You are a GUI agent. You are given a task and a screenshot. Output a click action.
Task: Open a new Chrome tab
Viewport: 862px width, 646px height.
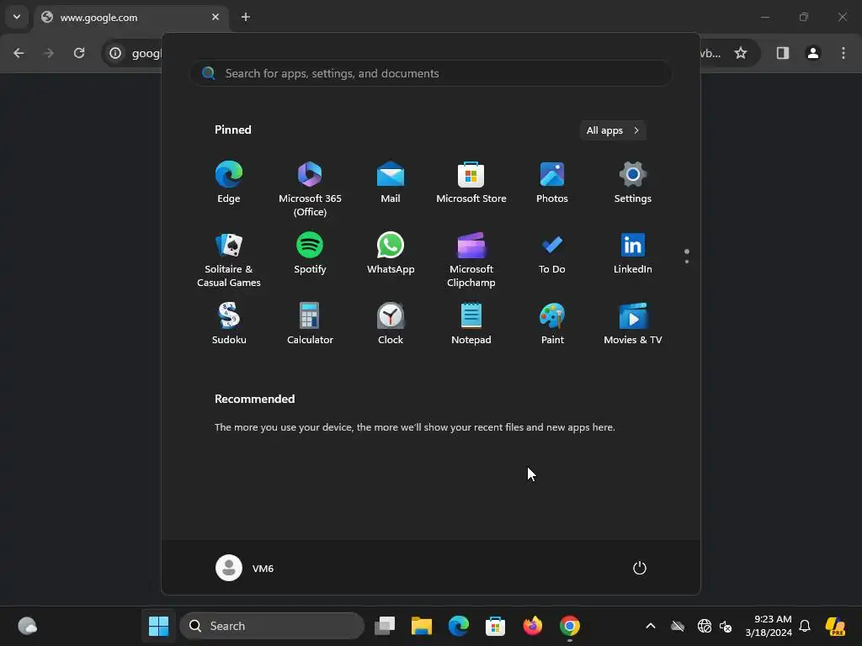pyautogui.click(x=246, y=17)
